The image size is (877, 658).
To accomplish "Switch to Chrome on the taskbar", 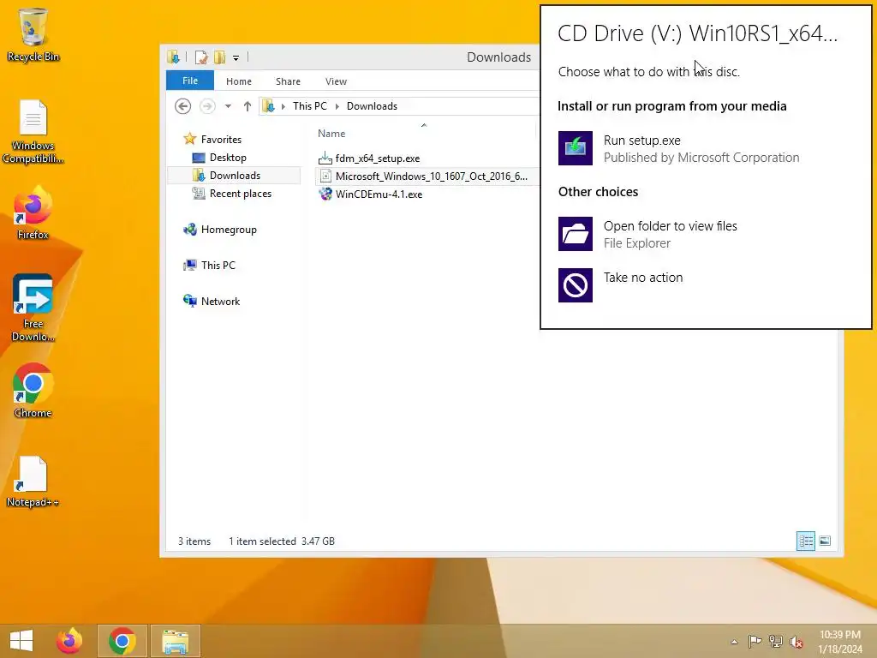I will point(122,641).
